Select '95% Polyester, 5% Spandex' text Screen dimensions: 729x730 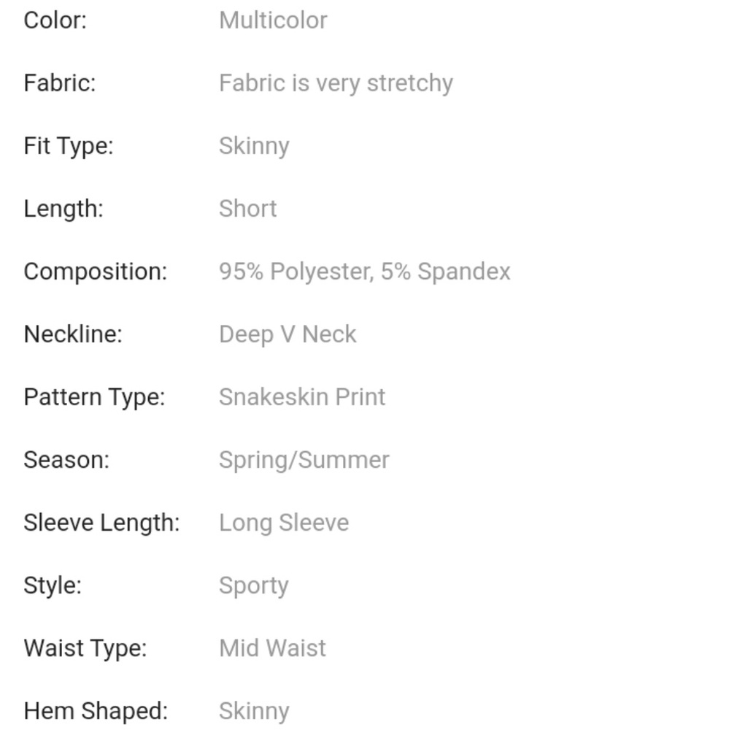[x=365, y=272]
